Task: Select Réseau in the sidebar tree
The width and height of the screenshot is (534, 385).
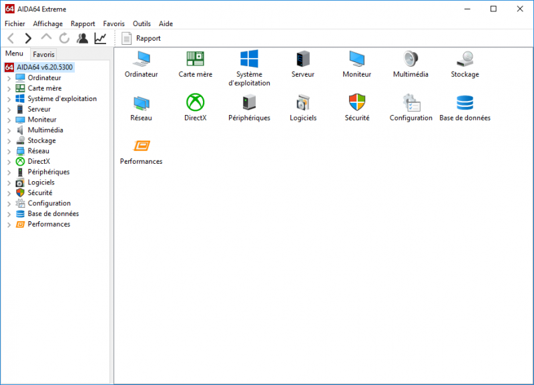Action: pyautogui.click(x=38, y=151)
